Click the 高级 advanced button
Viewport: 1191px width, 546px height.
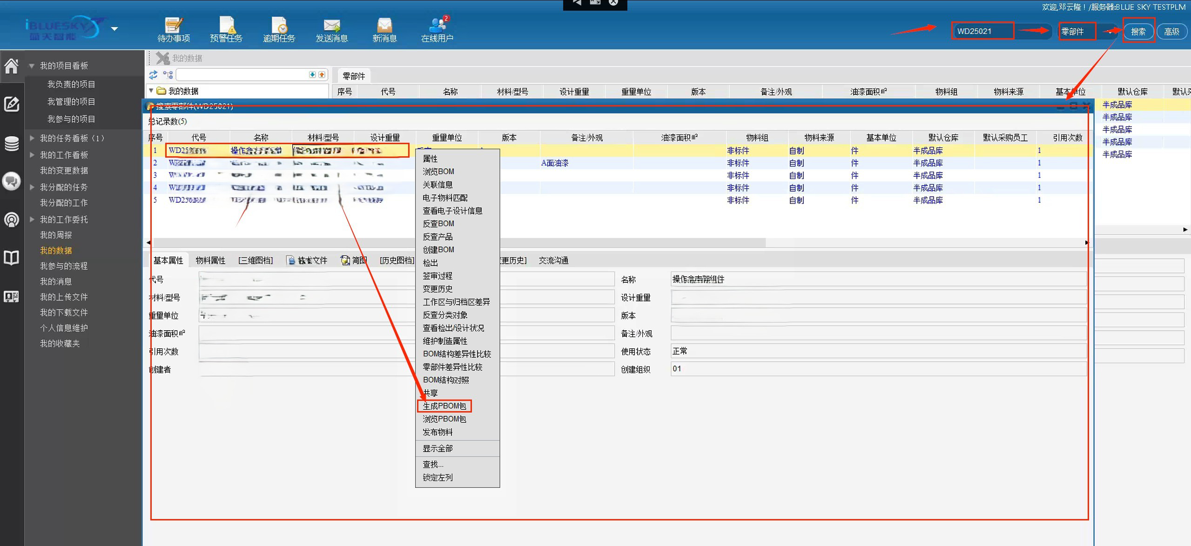coord(1171,32)
